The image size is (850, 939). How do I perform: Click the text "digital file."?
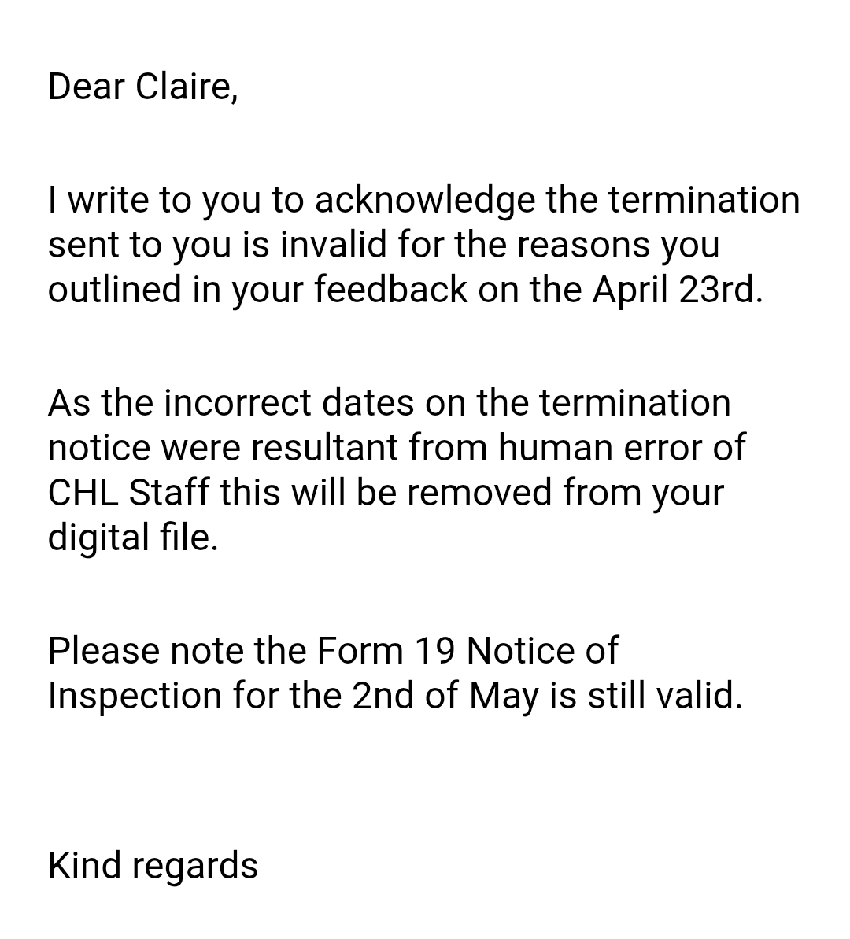[132, 538]
